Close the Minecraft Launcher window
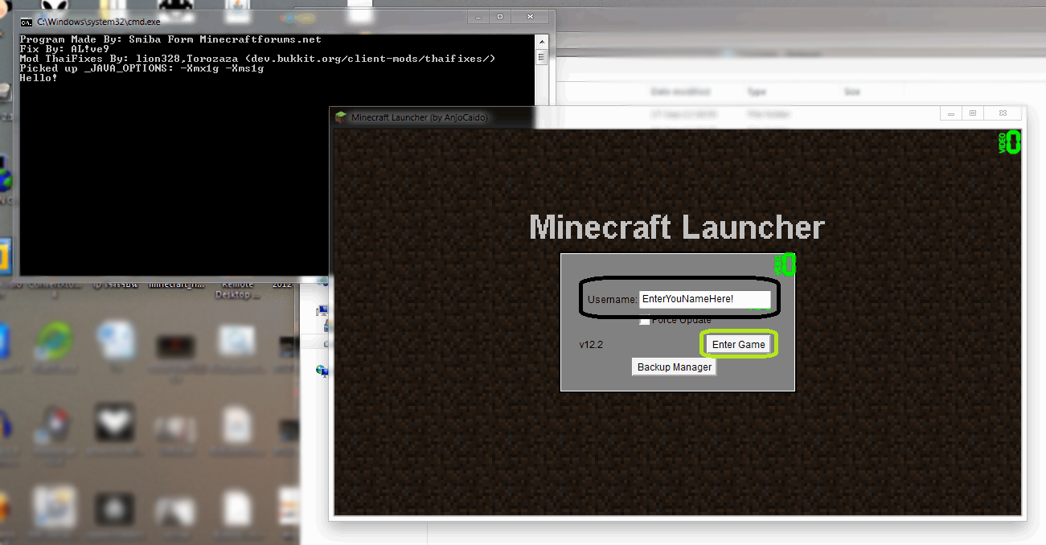 (1002, 113)
